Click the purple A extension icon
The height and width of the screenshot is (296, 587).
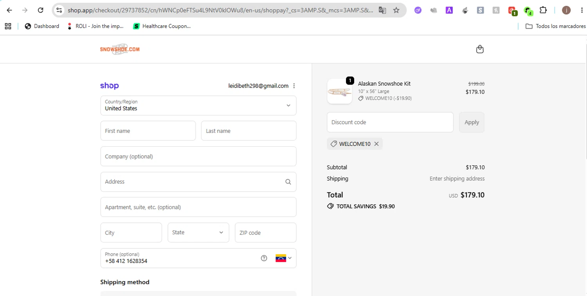[x=449, y=10]
